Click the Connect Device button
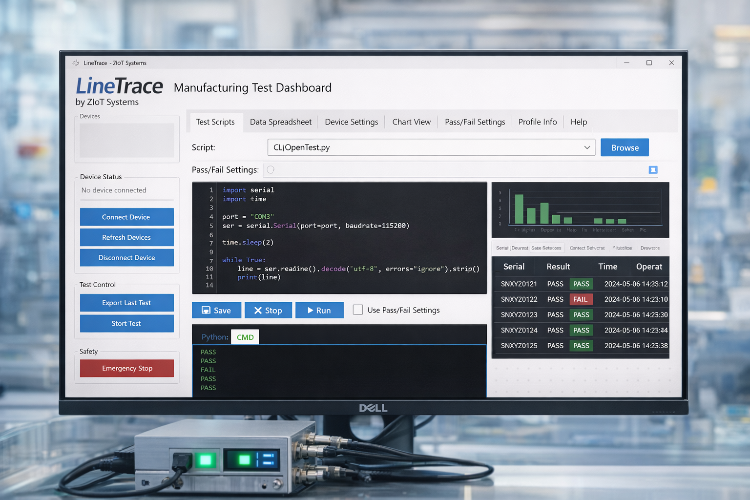Viewport: 750px width, 500px height. [126, 217]
